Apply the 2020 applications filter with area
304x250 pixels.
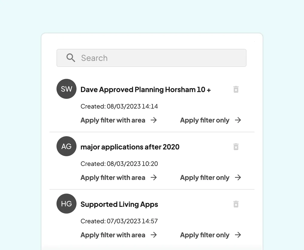pos(113,178)
